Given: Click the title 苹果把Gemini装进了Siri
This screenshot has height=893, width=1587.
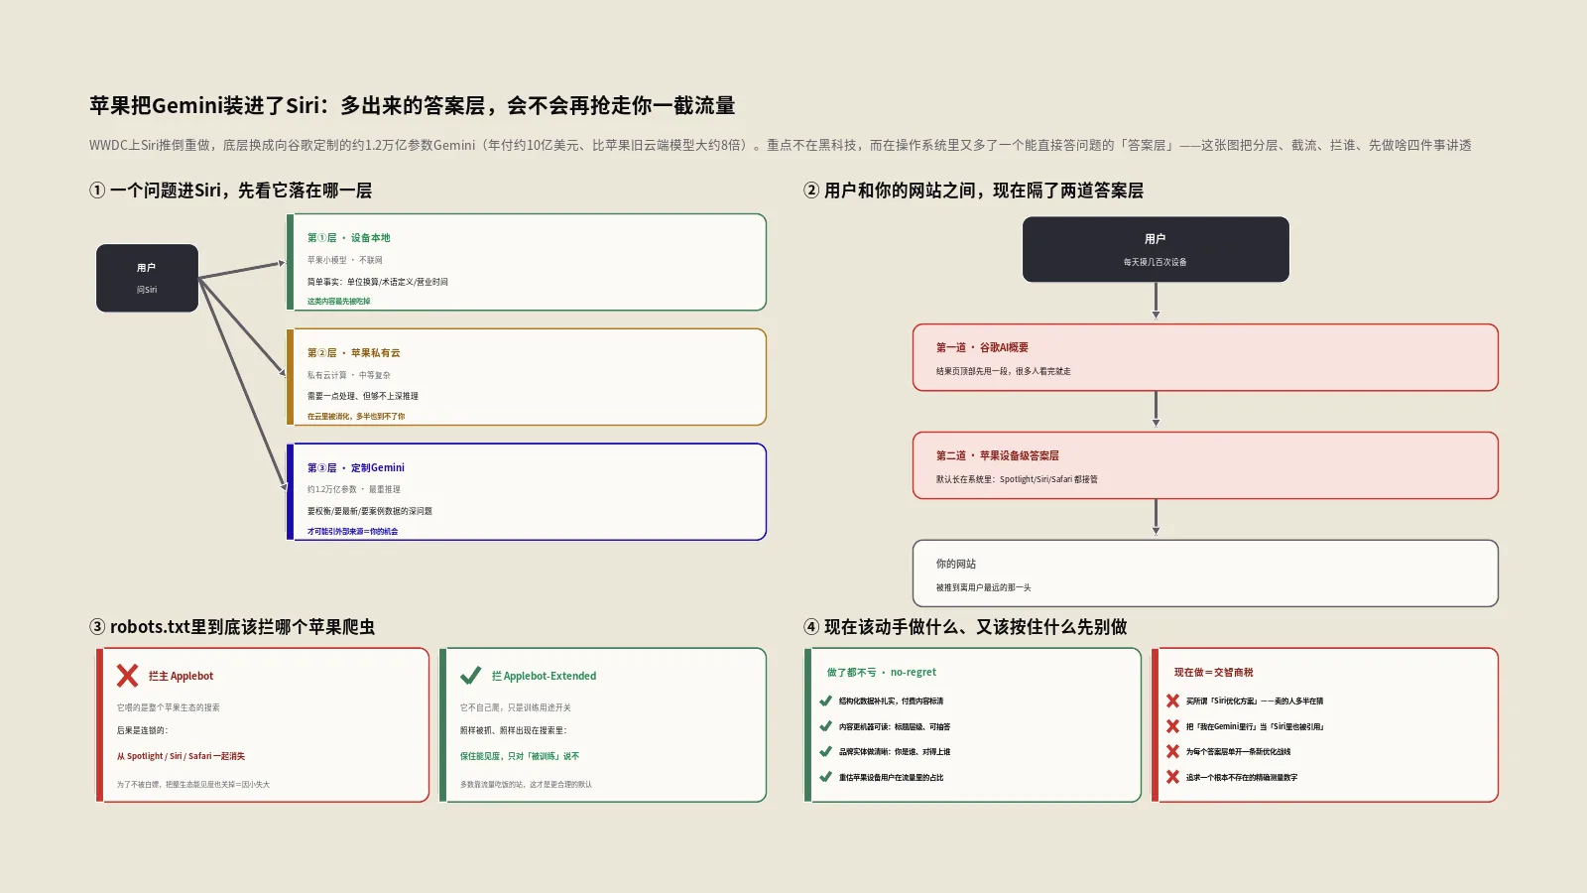Looking at the screenshot, I should point(412,105).
